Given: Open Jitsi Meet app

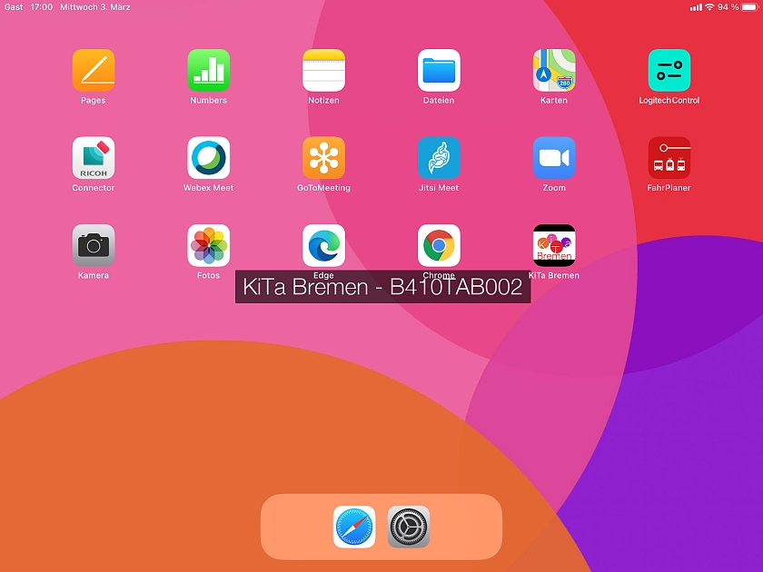Looking at the screenshot, I should point(439,158).
